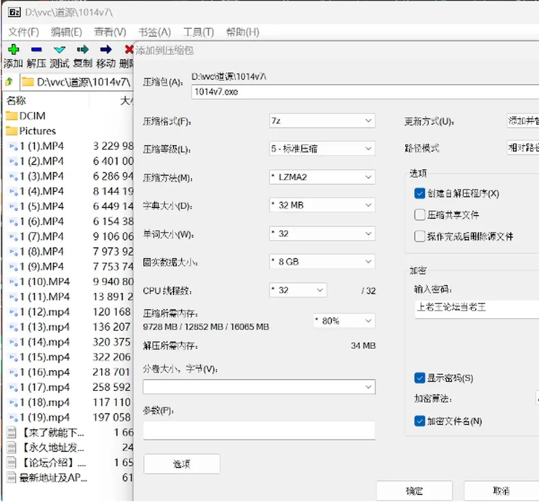Click the Options (选项) button
This screenshot has height=502, width=539.
click(181, 464)
